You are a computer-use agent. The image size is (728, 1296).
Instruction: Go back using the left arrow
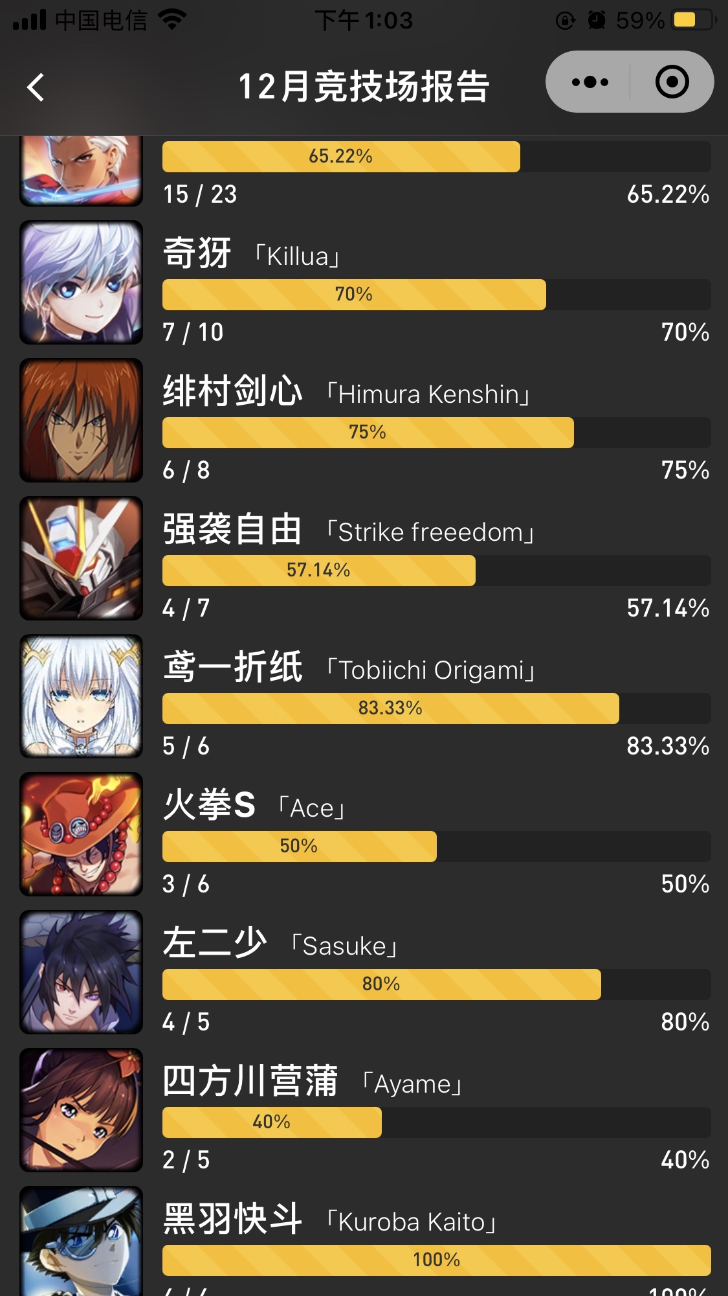[36, 87]
